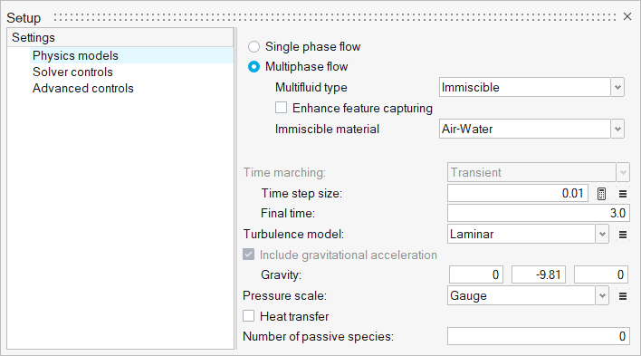Open Solver controls settings
Screen dimensions: 641x356
tap(72, 72)
